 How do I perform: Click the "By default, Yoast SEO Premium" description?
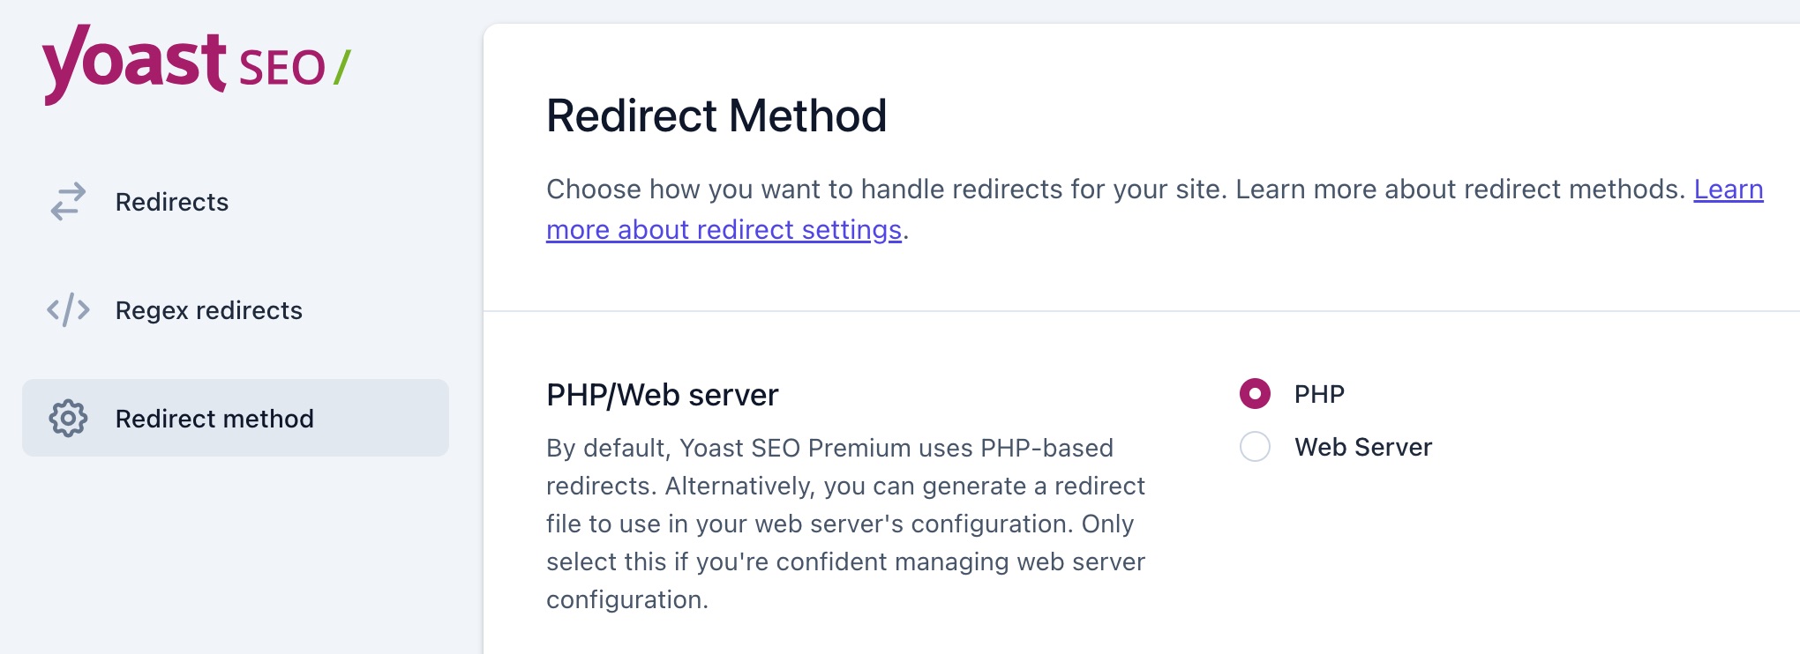[829, 448]
